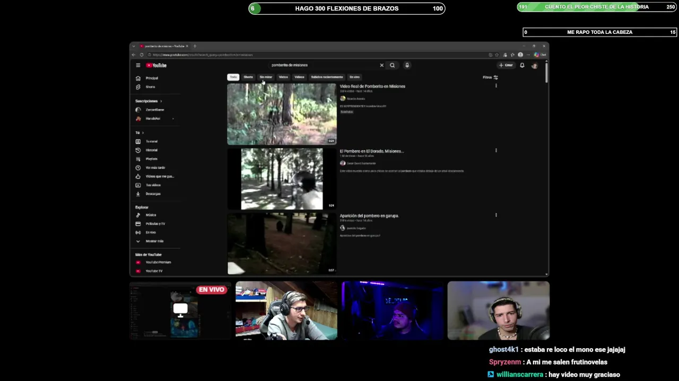Bookmark this page with star icon
The width and height of the screenshot is (679, 381).
tap(497, 55)
